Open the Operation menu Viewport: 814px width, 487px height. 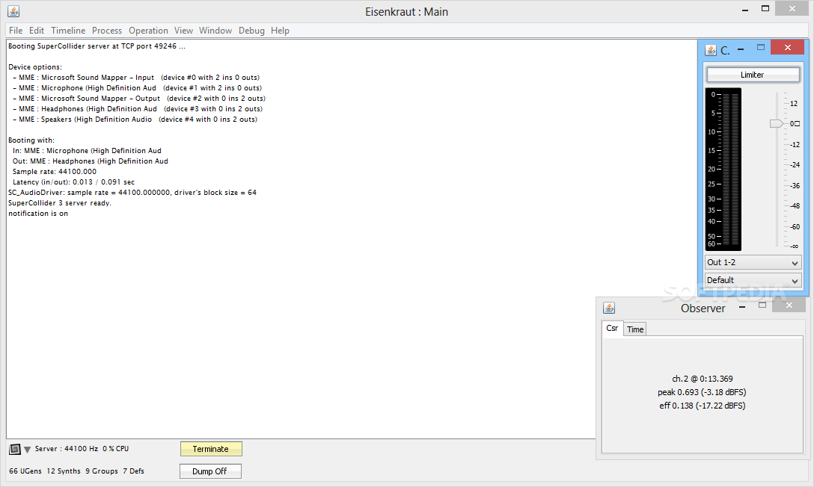tap(148, 31)
